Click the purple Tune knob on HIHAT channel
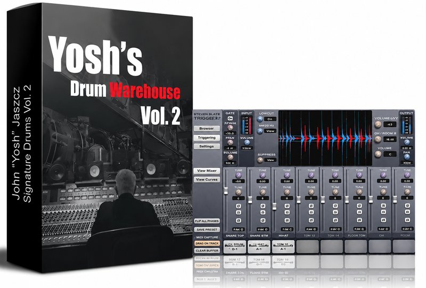Viewport: 426px width, 288px height. pyautogui.click(x=287, y=175)
